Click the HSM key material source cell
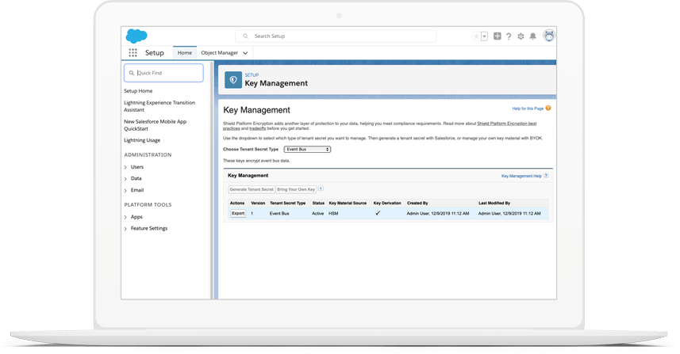680x354 pixels. click(x=333, y=213)
